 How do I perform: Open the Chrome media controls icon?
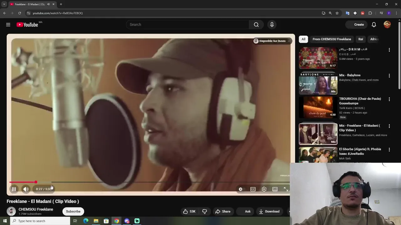(381, 13)
